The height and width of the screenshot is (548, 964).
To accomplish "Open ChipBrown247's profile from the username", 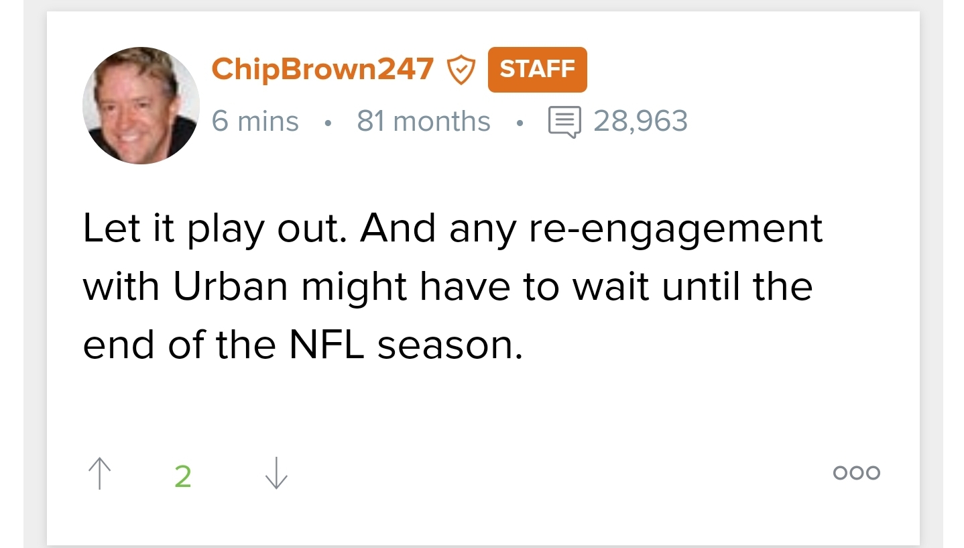I will (322, 69).
